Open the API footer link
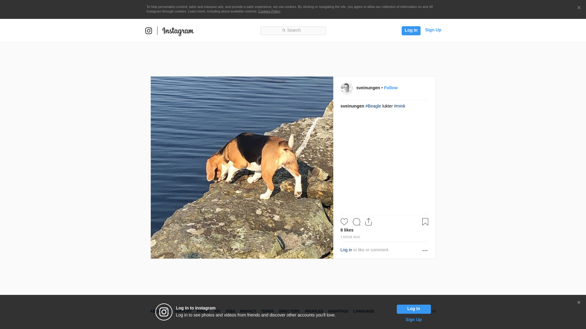Screen dimensions: 586x329 [217, 311]
